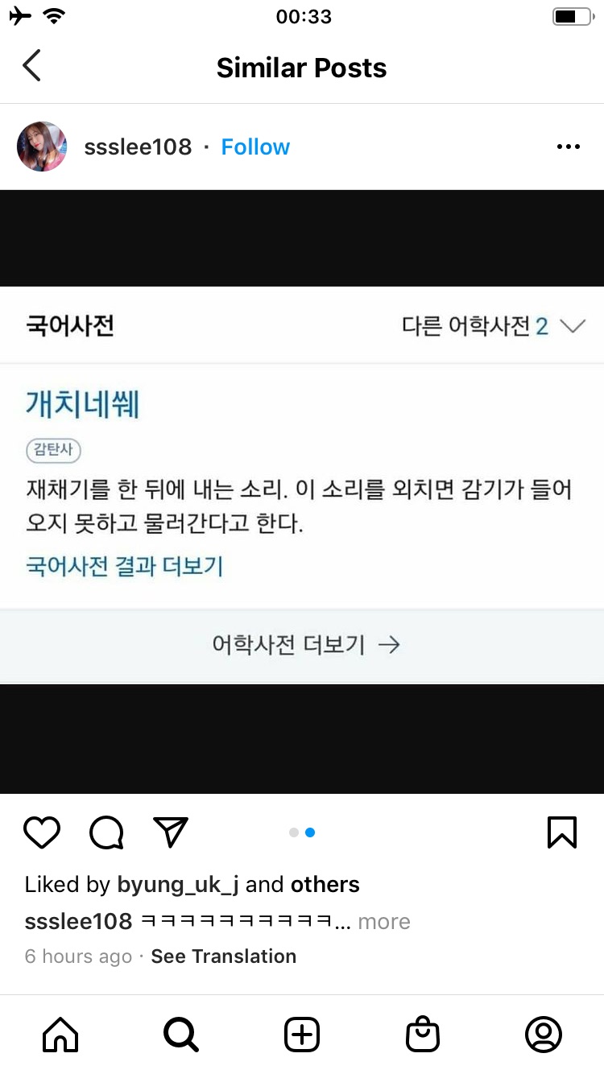The height and width of the screenshot is (1074, 604).
Task: Open the Shop bag icon
Action: pyautogui.click(x=423, y=1035)
